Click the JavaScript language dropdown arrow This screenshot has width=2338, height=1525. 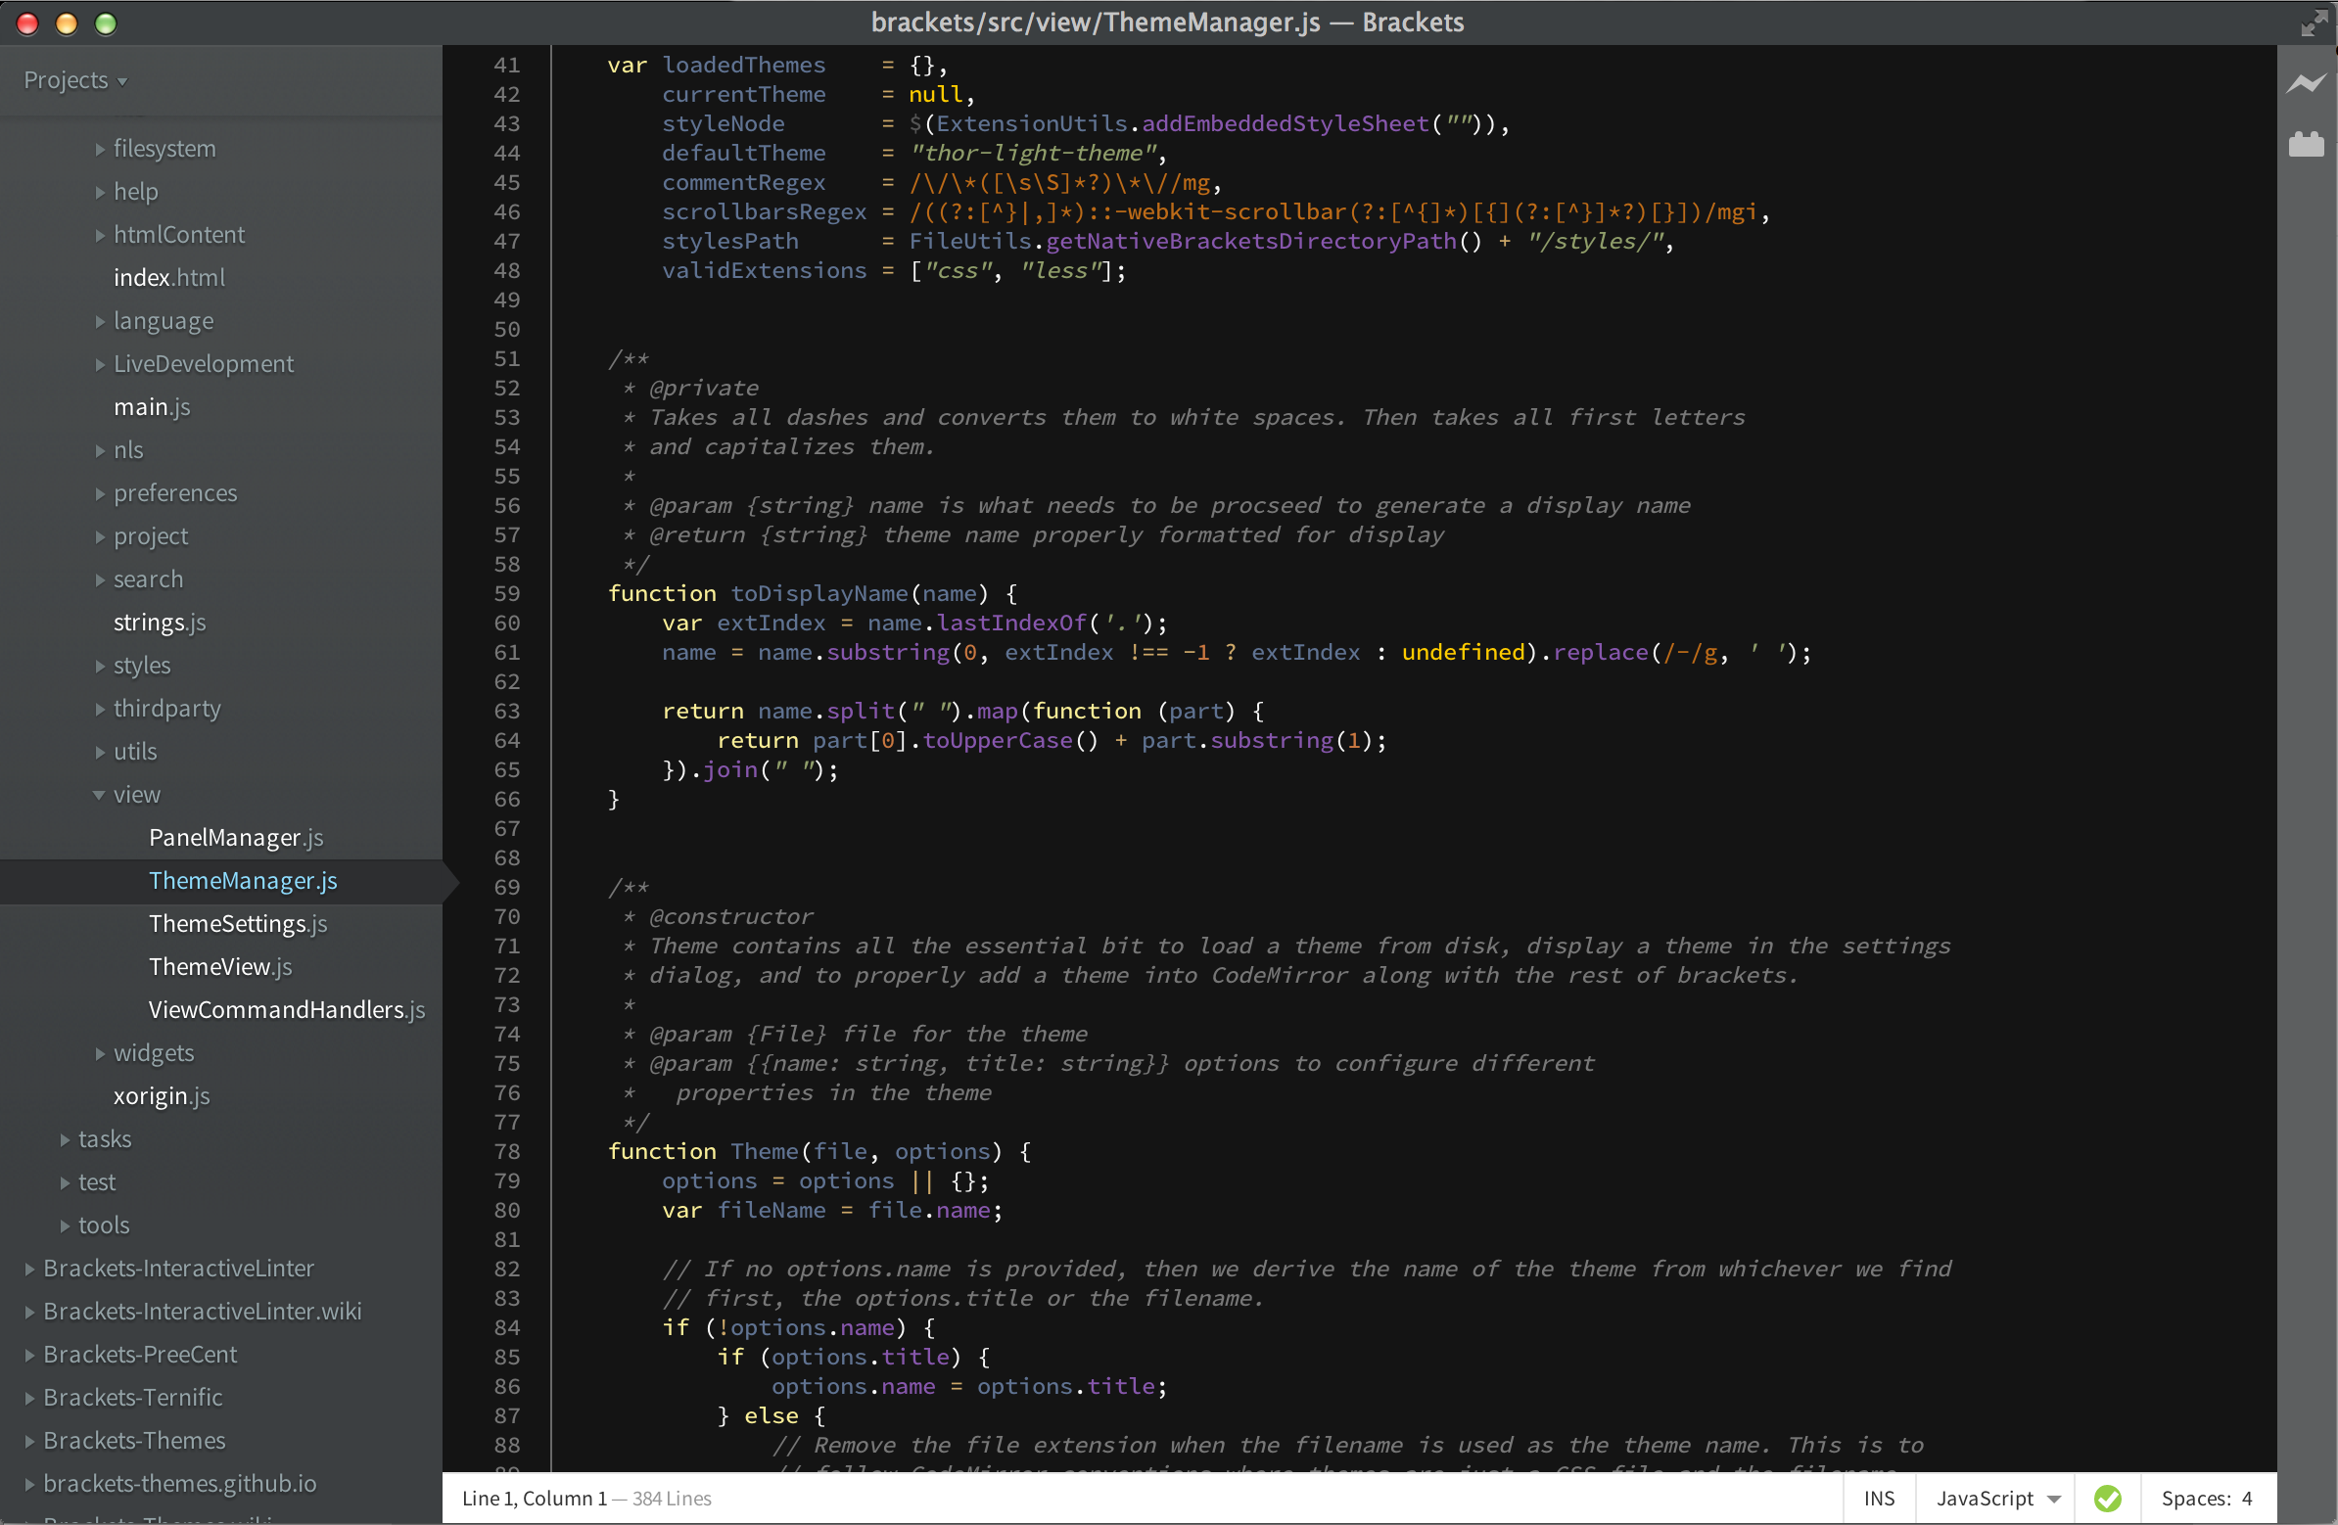(x=2053, y=1499)
